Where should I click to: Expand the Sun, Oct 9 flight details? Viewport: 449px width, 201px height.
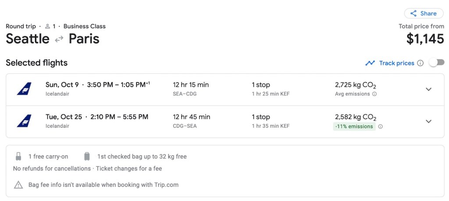[429, 89]
